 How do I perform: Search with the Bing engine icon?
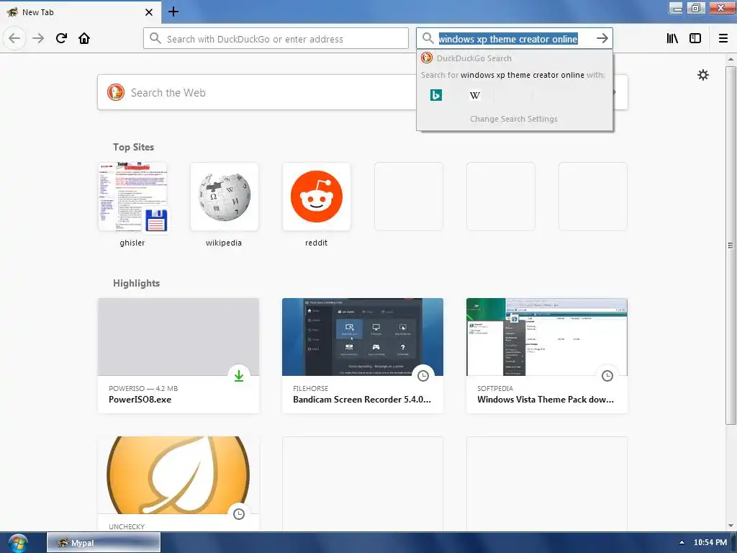pos(435,96)
